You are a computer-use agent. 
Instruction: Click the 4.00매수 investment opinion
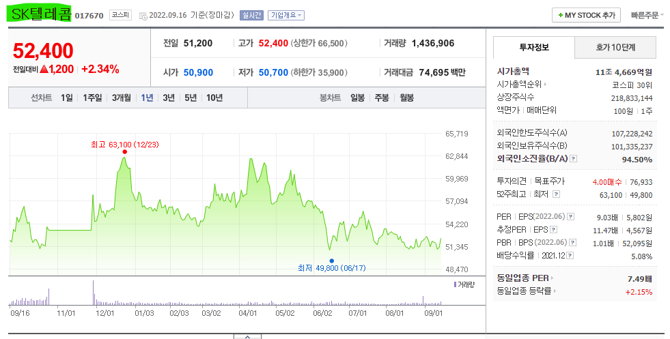607,182
